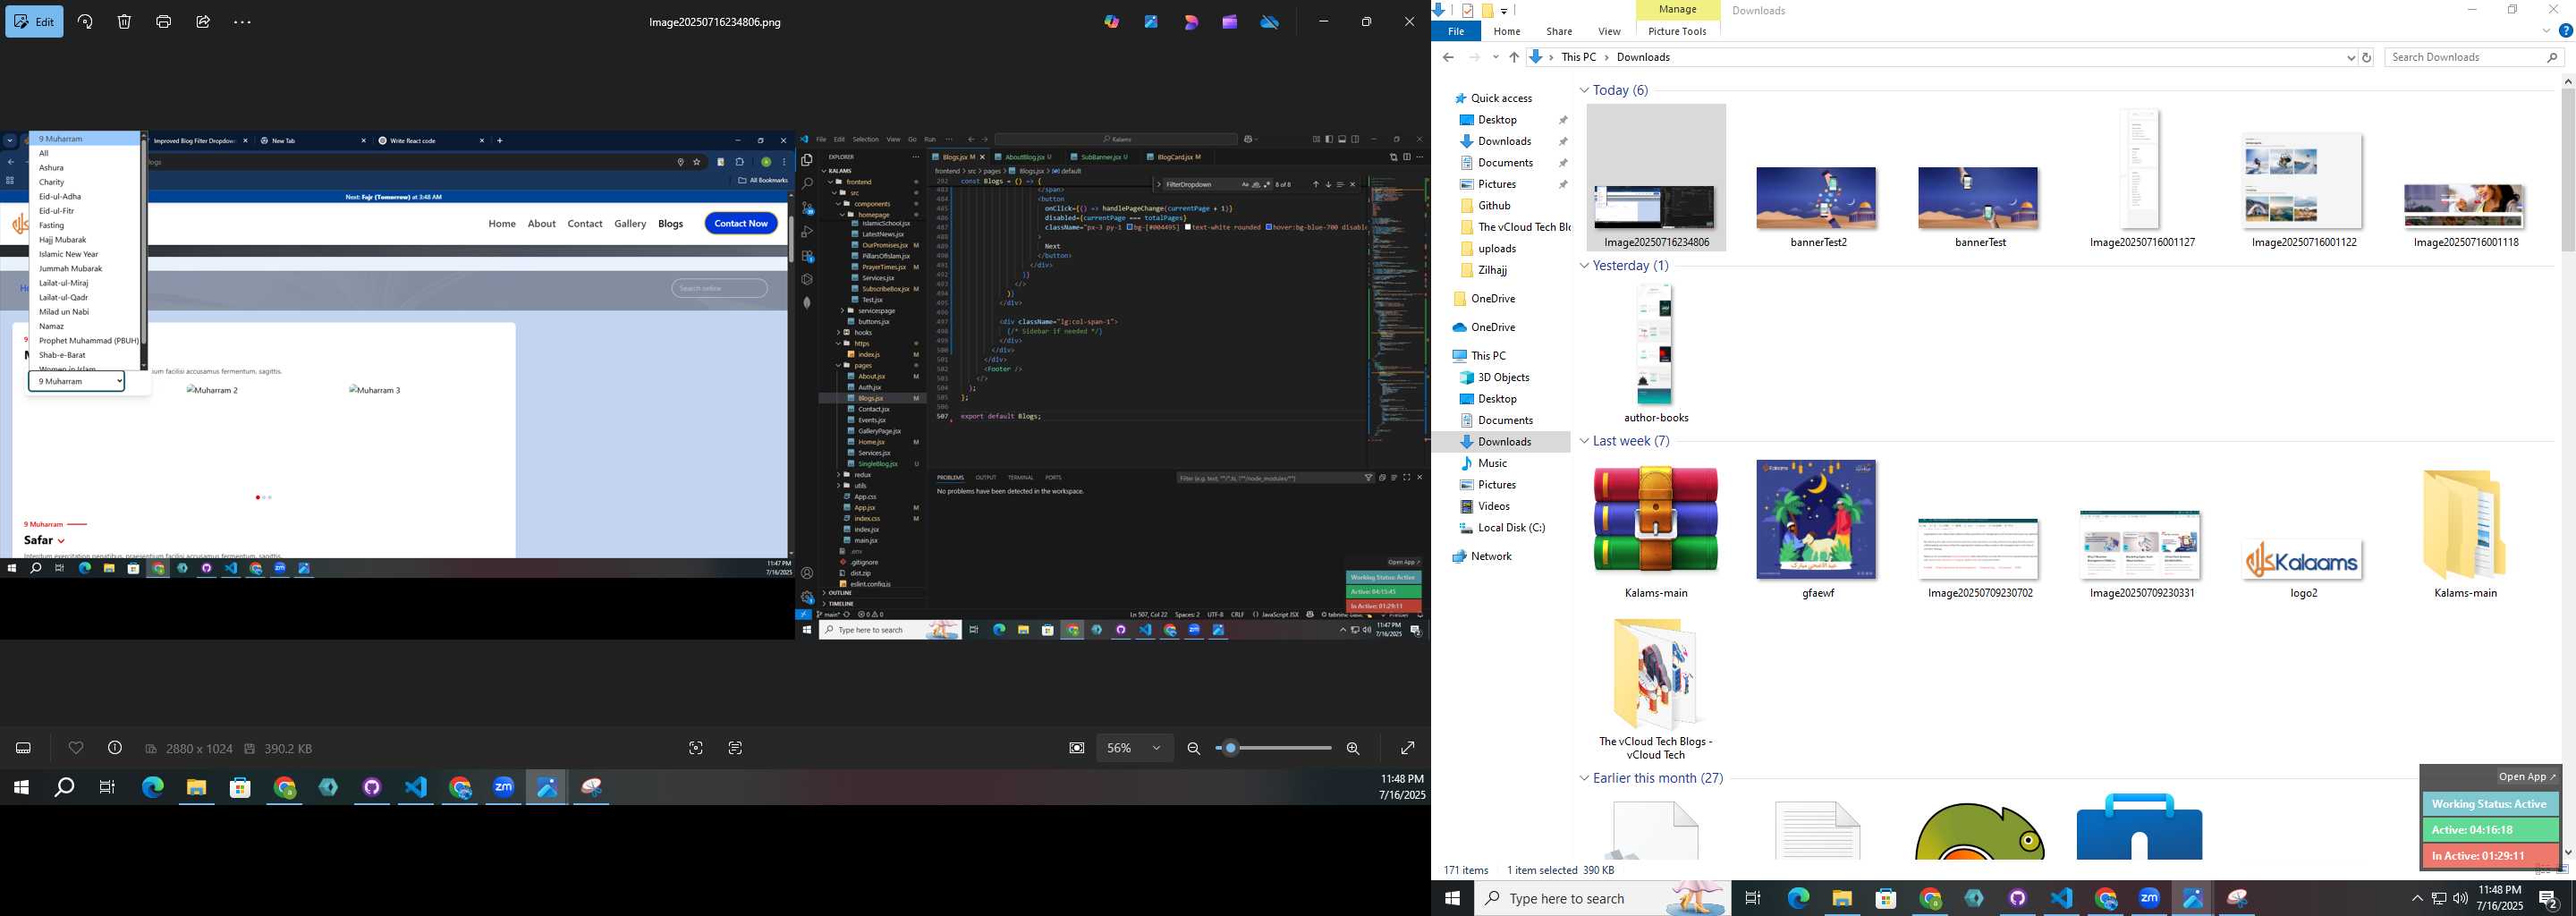
Task: Click the visual search icon in the Photos bottom bar
Action: [696, 748]
